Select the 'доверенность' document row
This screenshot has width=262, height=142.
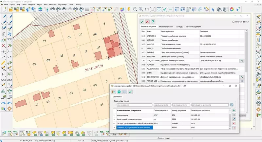(171, 115)
